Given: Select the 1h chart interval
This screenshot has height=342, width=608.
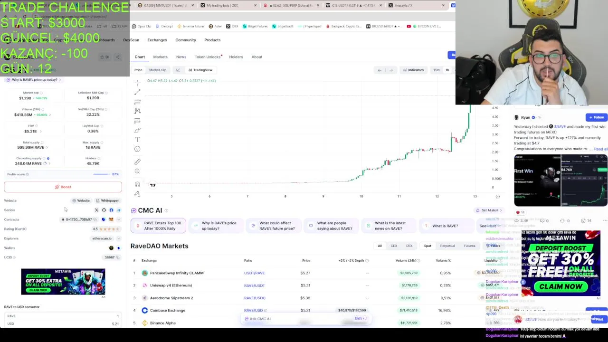Looking at the screenshot, I should pyautogui.click(x=447, y=70).
